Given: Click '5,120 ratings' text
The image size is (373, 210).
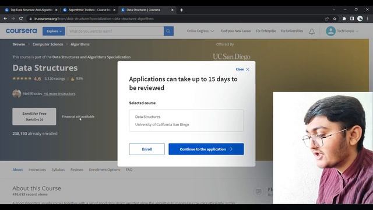Looking at the screenshot, I should pos(55,79).
